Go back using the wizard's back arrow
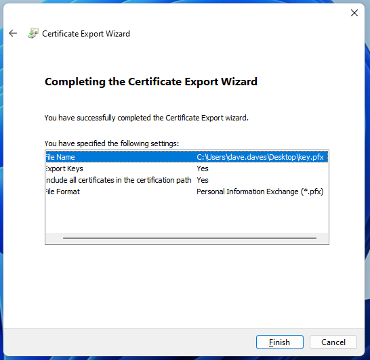The image size is (370, 360). tap(13, 33)
